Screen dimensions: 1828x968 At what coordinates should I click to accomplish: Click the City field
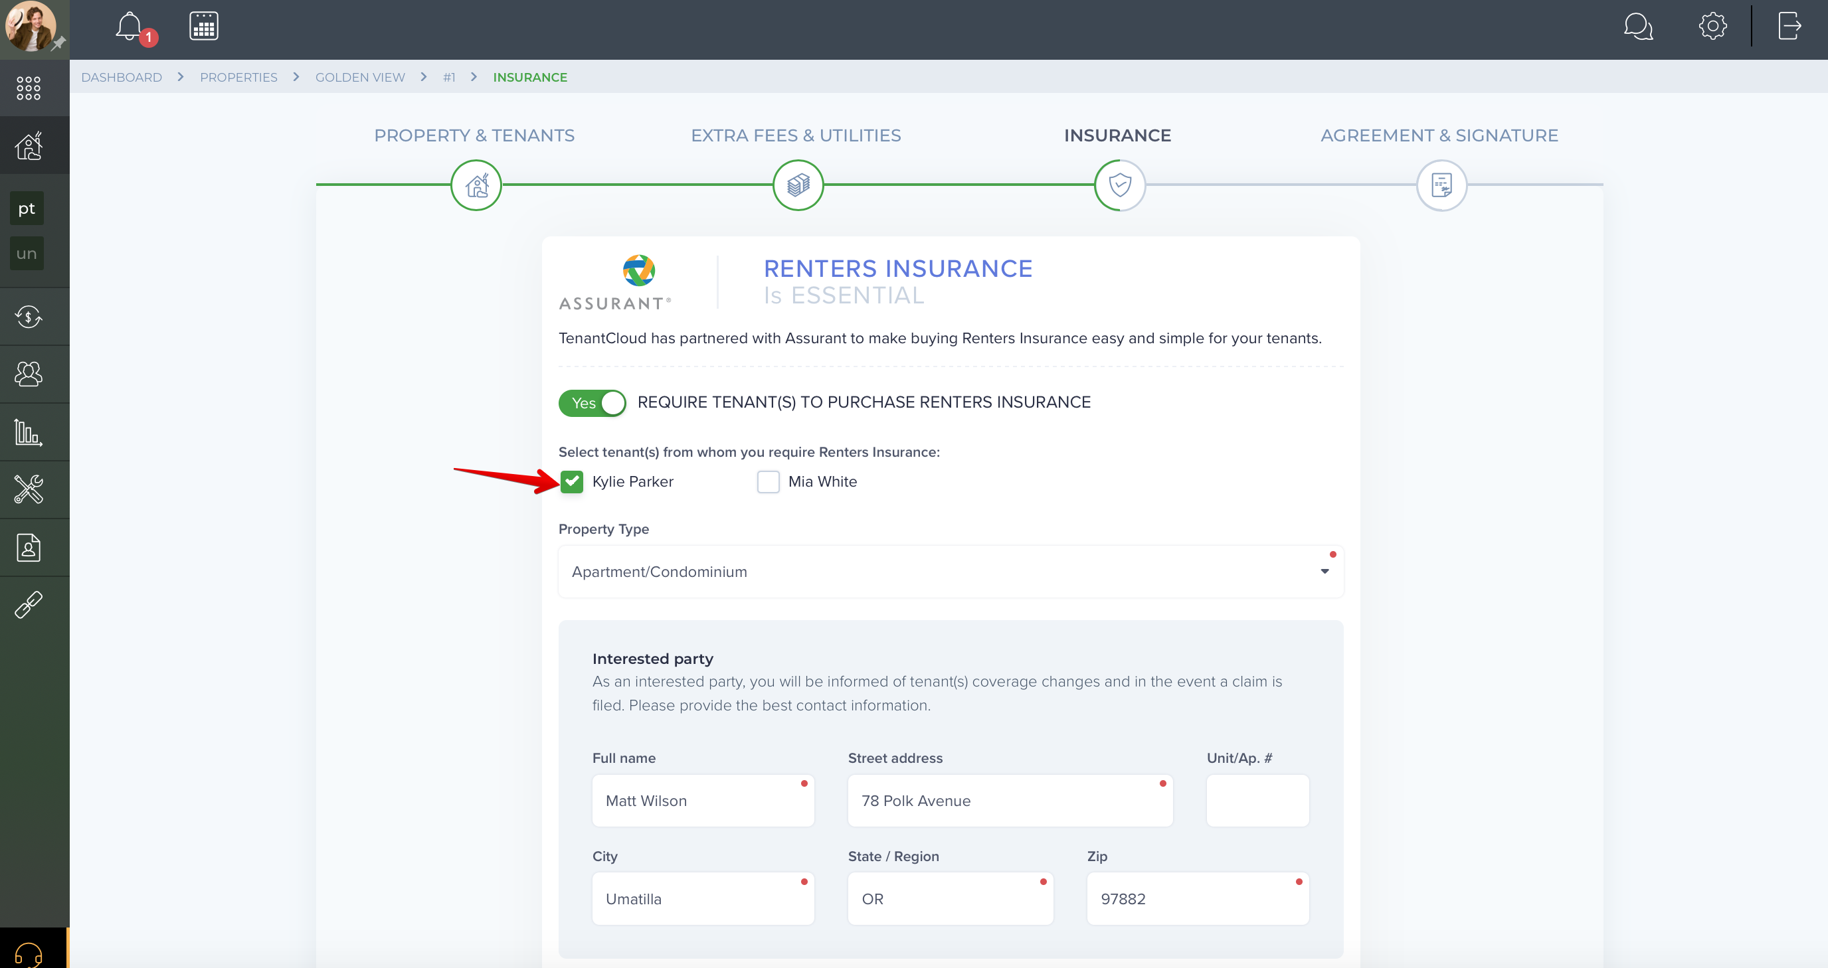click(703, 899)
